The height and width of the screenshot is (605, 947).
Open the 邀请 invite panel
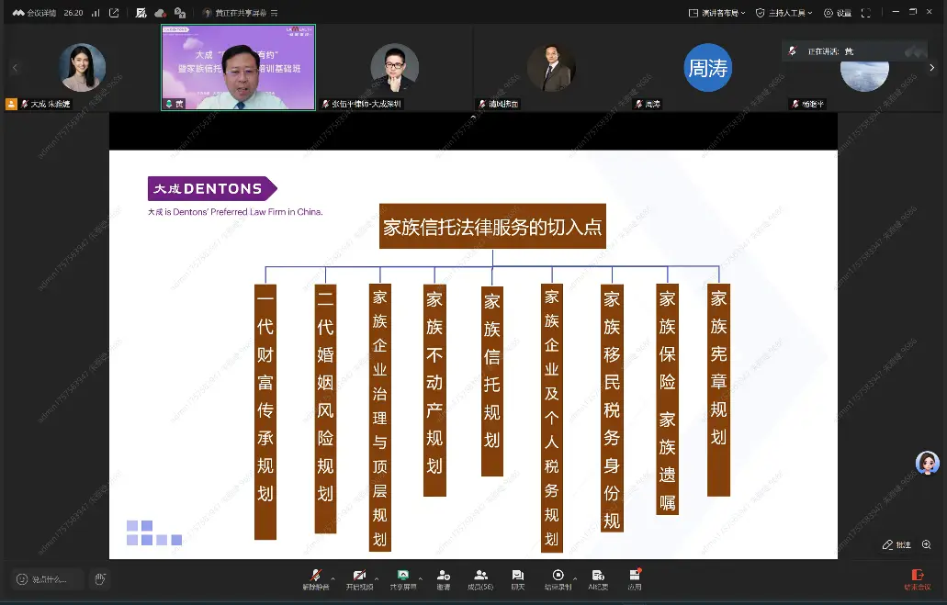444,578
